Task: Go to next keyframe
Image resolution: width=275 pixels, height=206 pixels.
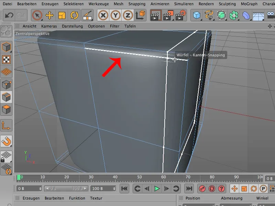Action: point(176,188)
